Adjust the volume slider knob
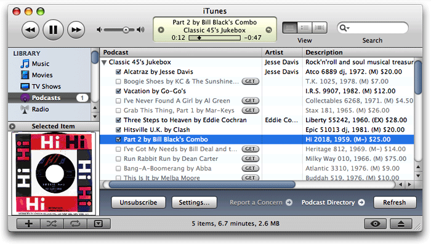 126,30
